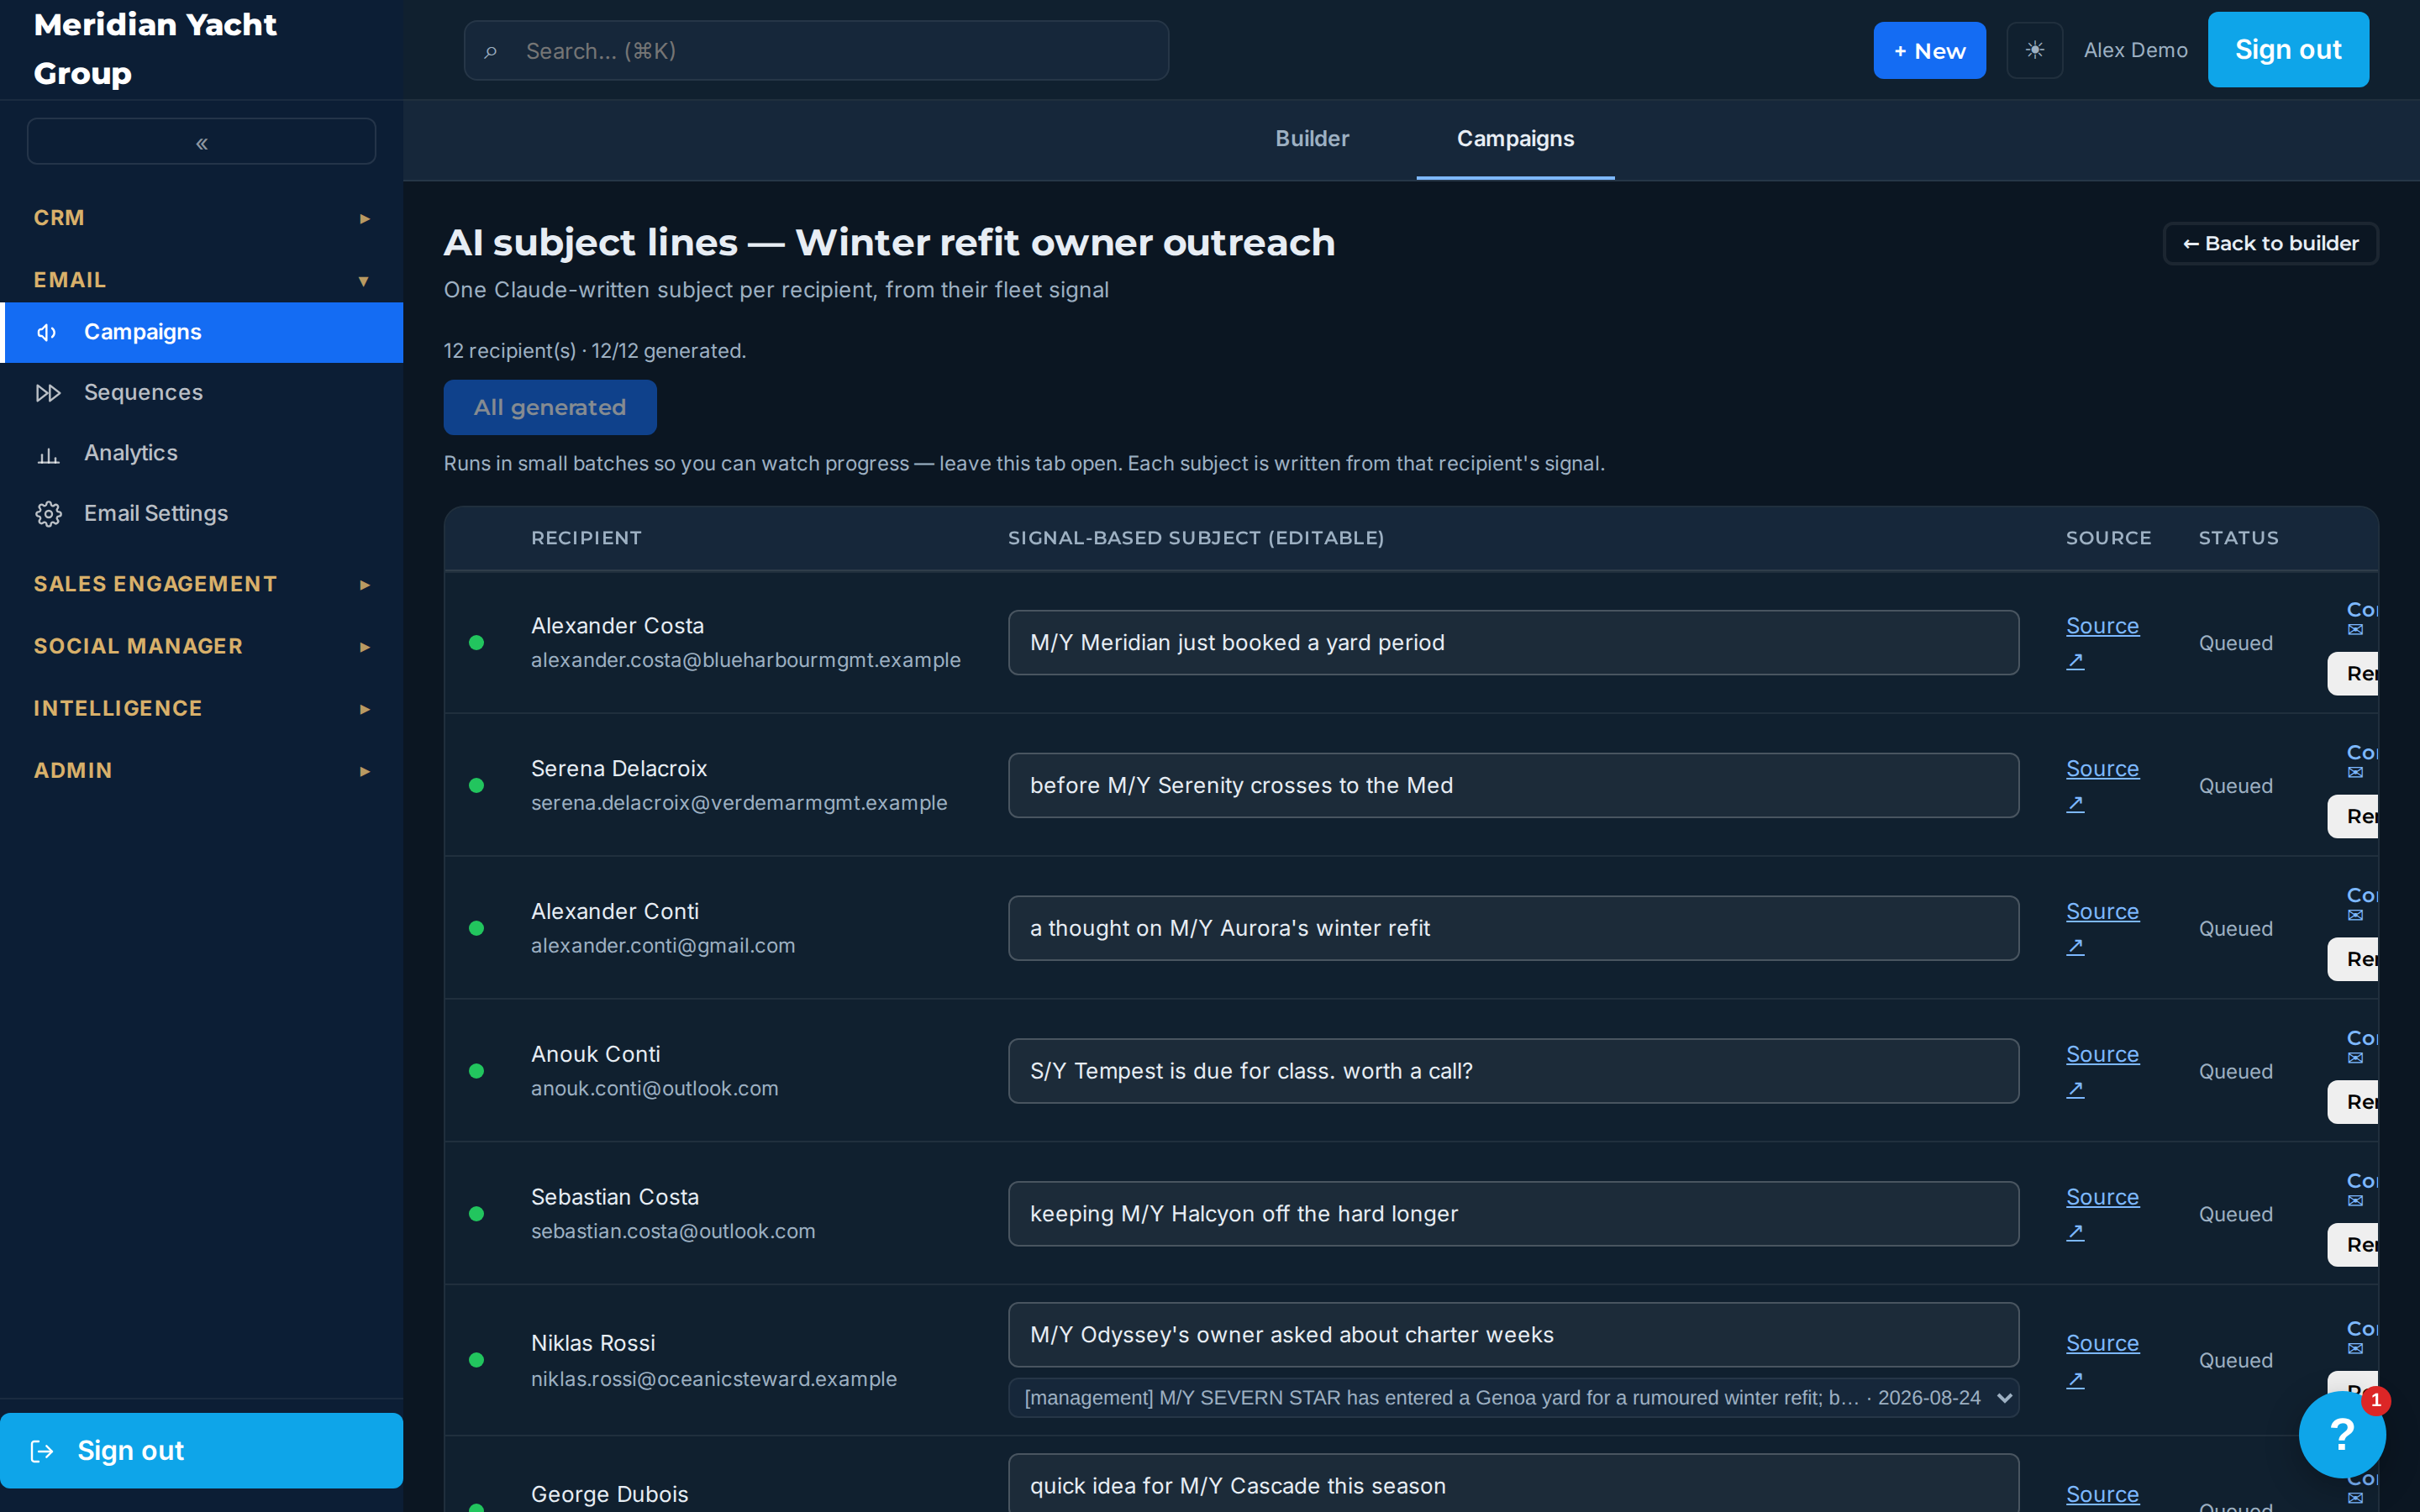Image resolution: width=2420 pixels, height=1512 pixels.
Task: Open Email Settings in the sidebar
Action: click(201, 513)
